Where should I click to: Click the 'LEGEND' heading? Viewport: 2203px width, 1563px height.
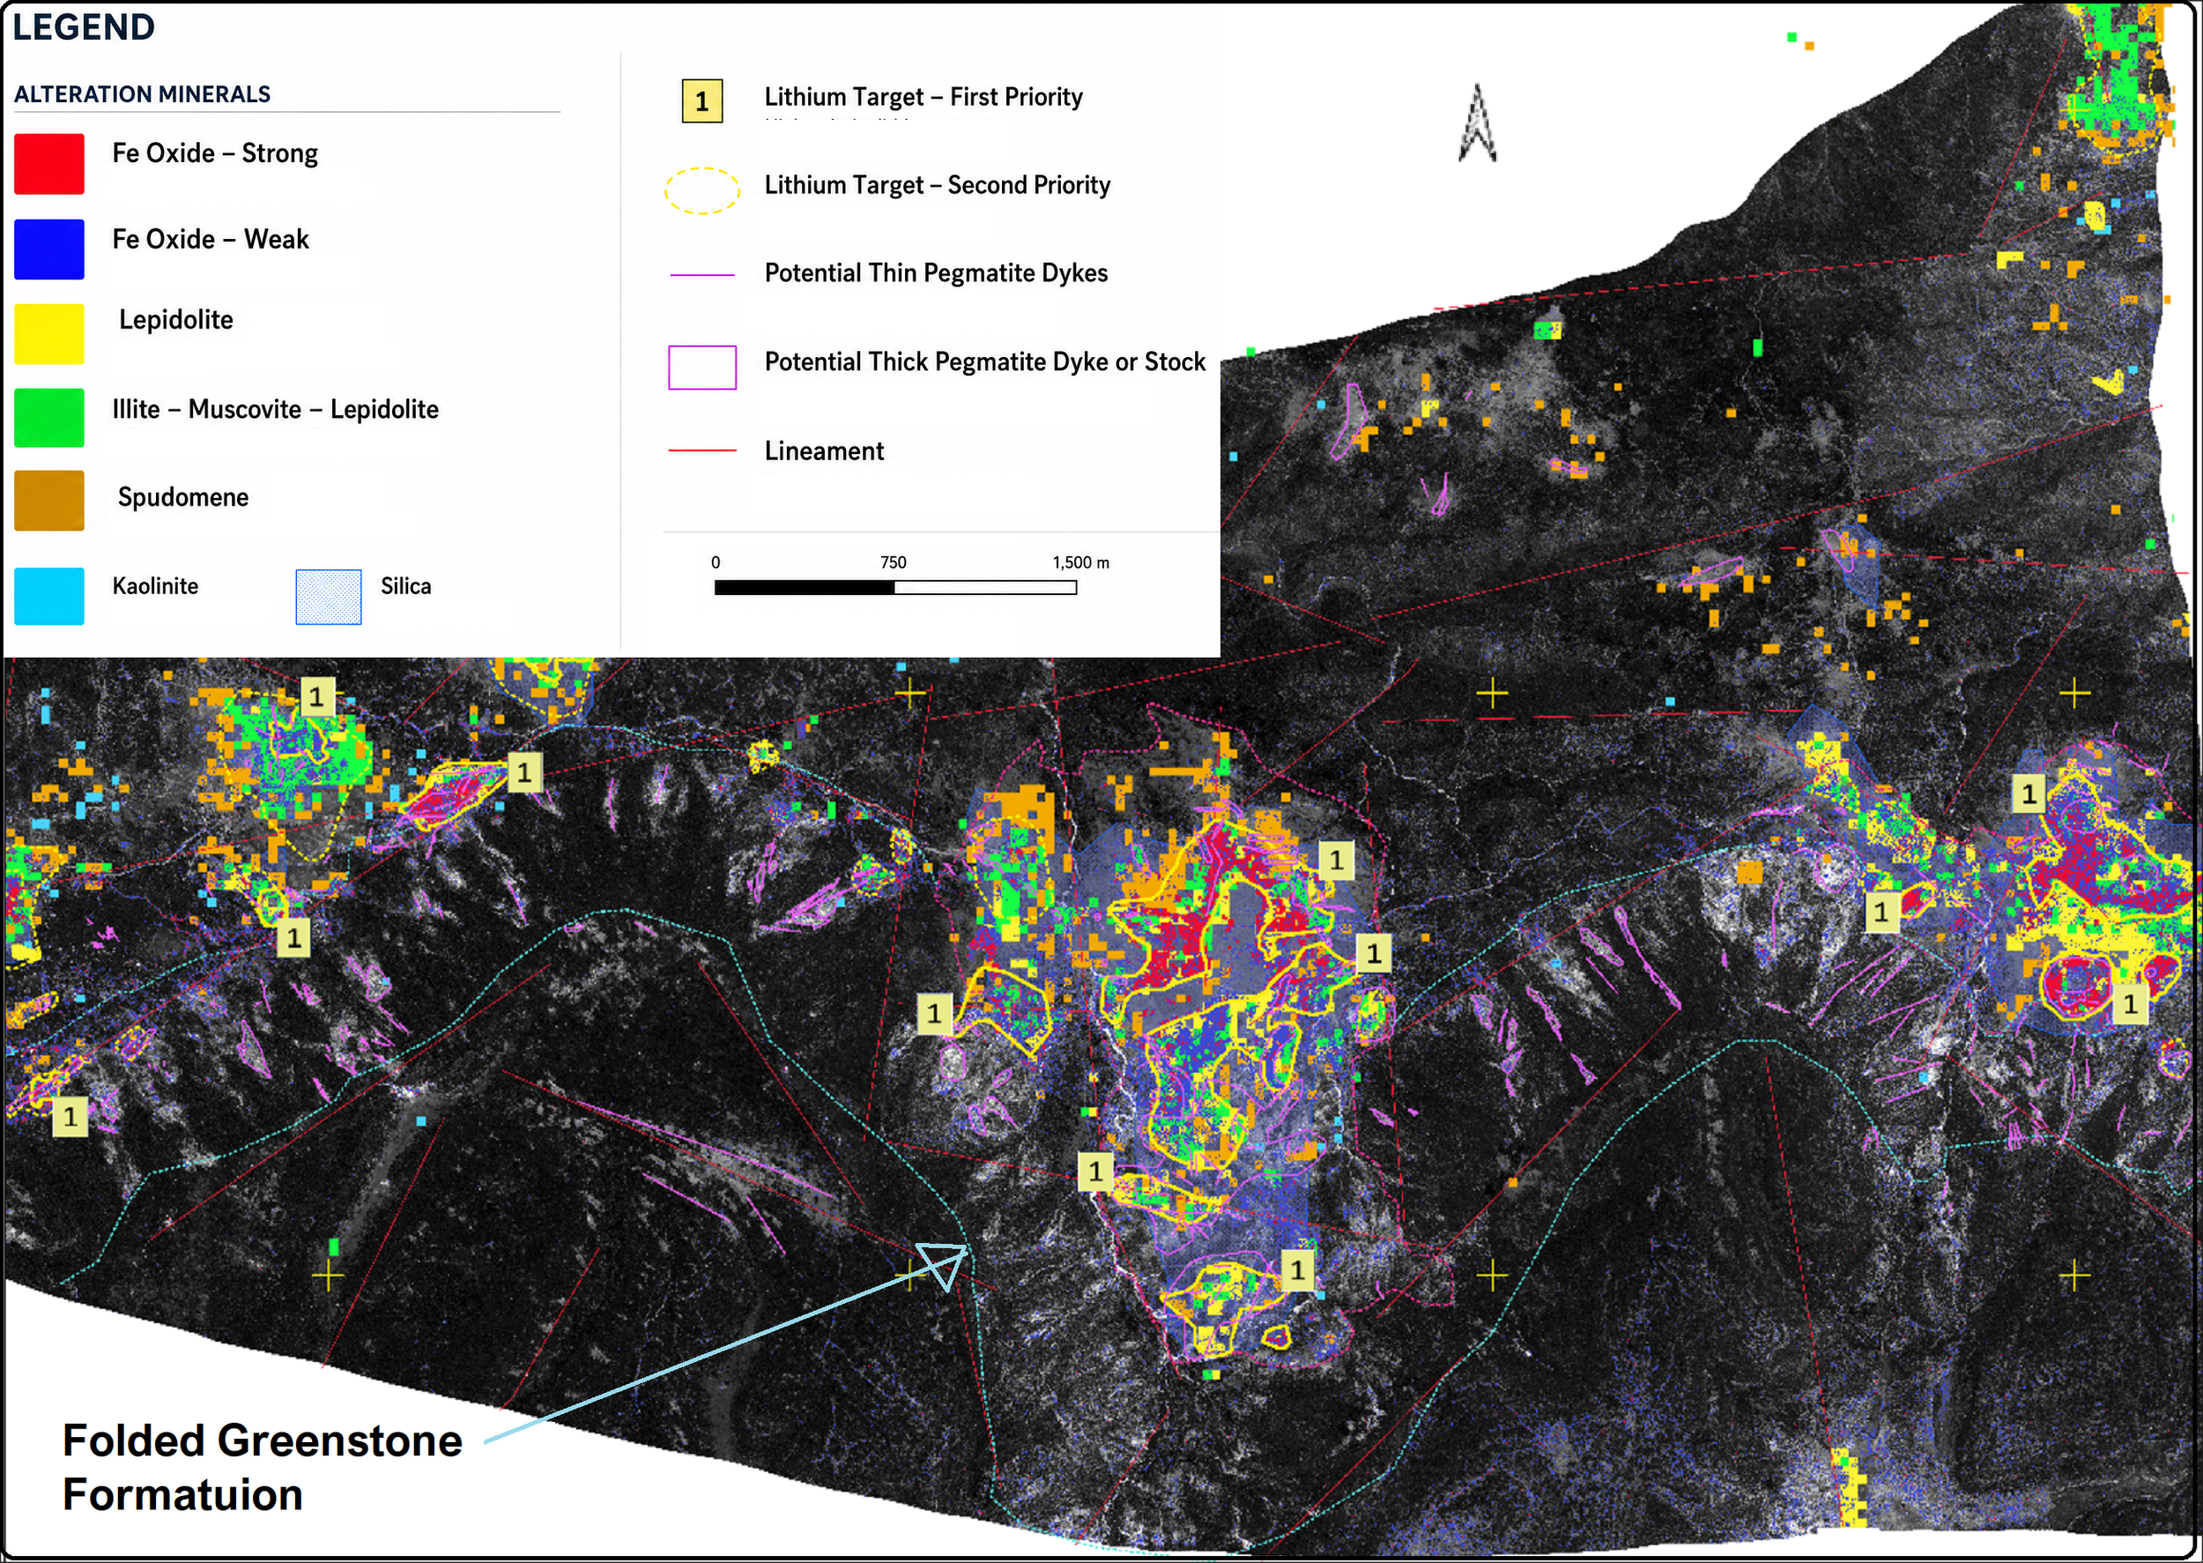click(x=84, y=27)
